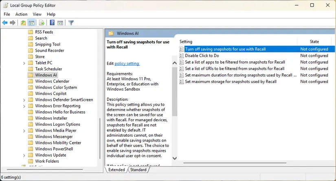Image resolution: width=336 pixels, height=181 pixels.
Task: Expand the Windows Update tree node
Action: pyautogui.click(x=24, y=155)
